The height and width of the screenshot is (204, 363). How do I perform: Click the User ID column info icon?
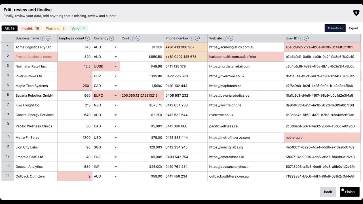pyautogui.click(x=301, y=38)
